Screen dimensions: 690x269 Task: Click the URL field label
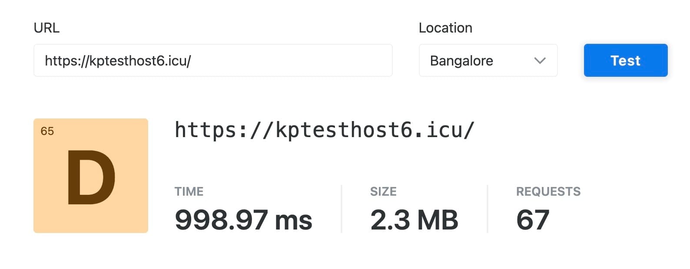point(46,28)
